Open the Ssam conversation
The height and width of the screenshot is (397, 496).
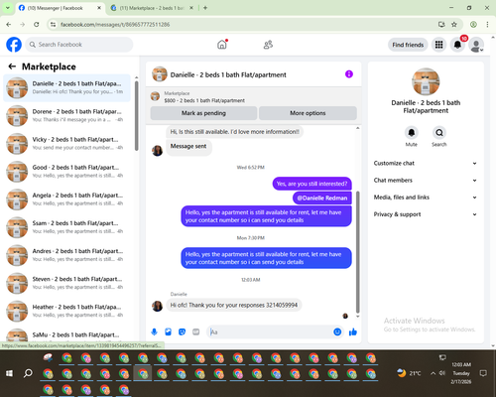[66, 227]
